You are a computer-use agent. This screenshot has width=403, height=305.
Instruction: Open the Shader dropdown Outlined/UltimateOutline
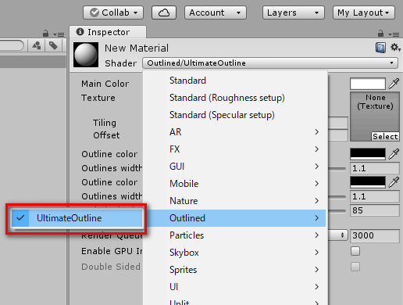tap(270, 63)
